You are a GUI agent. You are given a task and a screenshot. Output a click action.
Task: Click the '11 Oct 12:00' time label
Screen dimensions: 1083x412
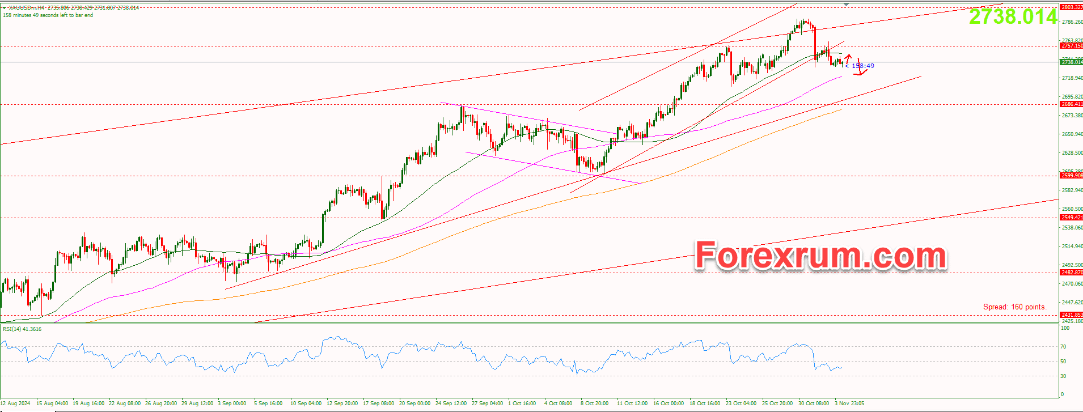(x=632, y=403)
